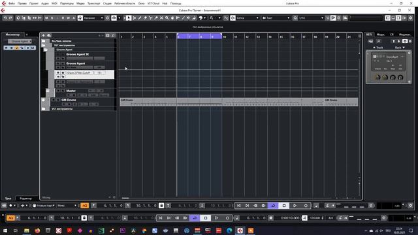This screenshot has height=235, width=418.
Task: Select the Color paint bucket tool
Action: [194, 18]
